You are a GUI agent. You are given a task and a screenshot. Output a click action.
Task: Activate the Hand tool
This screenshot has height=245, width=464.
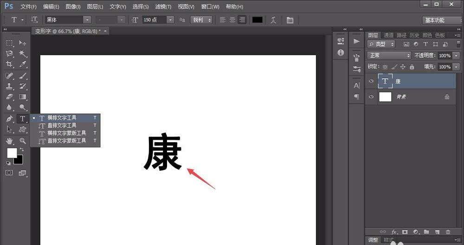[x=9, y=141]
